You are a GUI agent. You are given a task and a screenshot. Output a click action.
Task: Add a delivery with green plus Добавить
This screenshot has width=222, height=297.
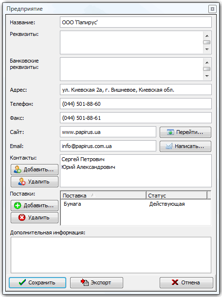tap(35, 205)
